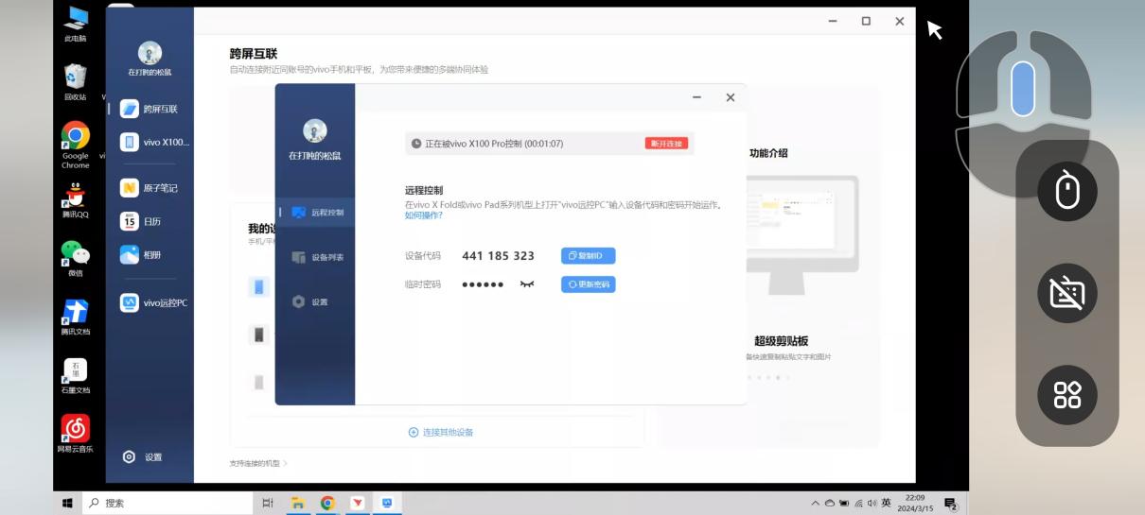The width and height of the screenshot is (1145, 515).
Task: Launch Google Chrome from the desktop
Action: (76, 145)
